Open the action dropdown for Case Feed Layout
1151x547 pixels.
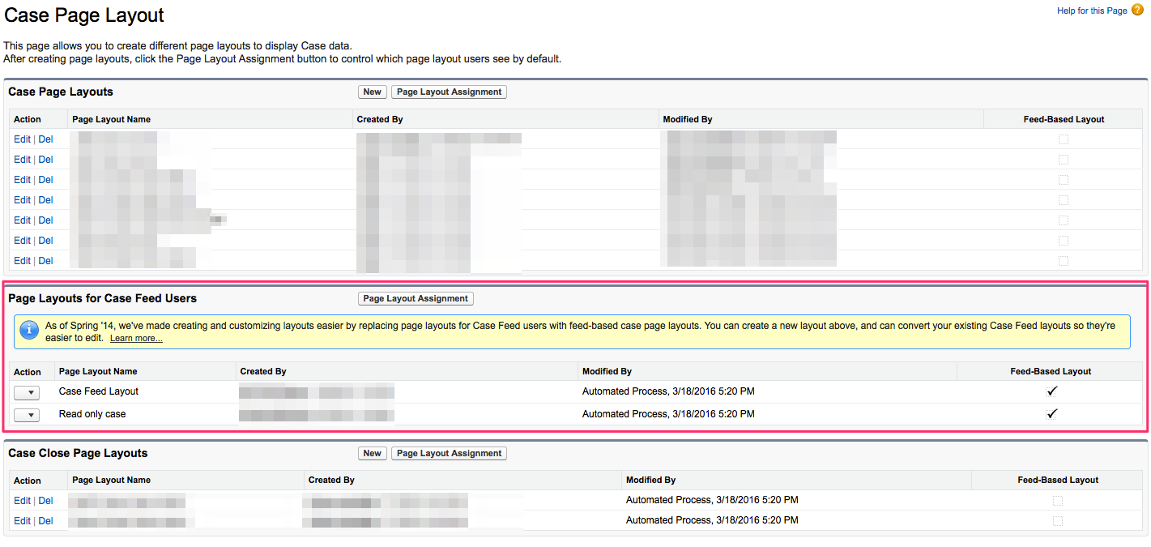[x=28, y=392]
